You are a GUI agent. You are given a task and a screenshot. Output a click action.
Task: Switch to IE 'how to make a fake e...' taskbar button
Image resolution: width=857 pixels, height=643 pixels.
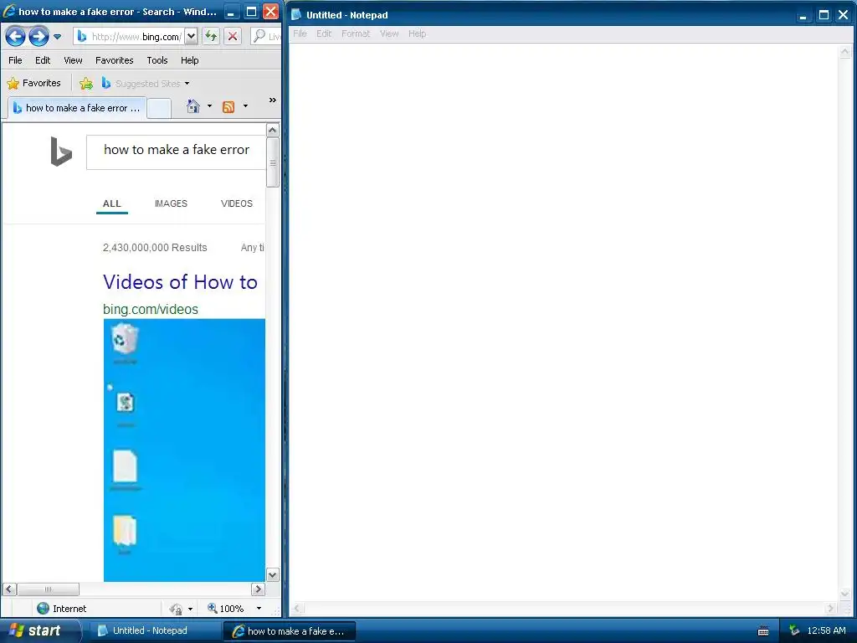290,631
